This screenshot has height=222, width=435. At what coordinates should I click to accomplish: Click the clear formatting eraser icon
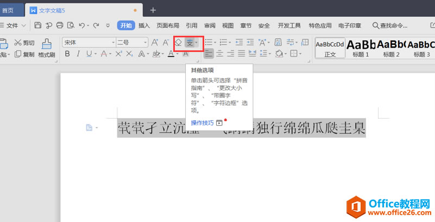[178, 43]
